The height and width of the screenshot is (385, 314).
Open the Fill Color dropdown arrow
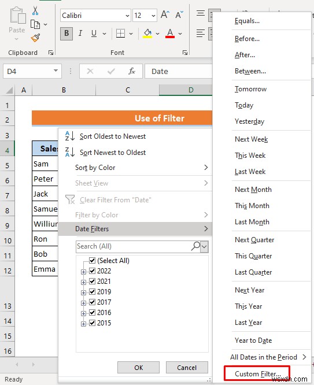click(x=157, y=34)
